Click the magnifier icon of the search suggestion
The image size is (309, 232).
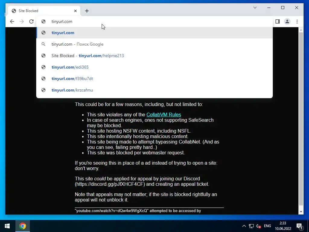point(43,44)
